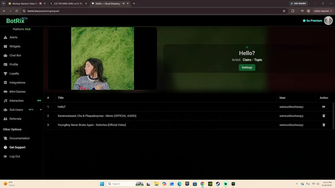Screen dimensions: 335x188
Task: Log out of BotRix
Action: click(15, 156)
